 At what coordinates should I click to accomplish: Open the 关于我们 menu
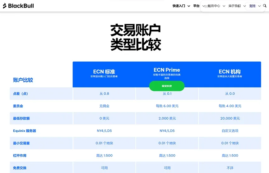234,6
